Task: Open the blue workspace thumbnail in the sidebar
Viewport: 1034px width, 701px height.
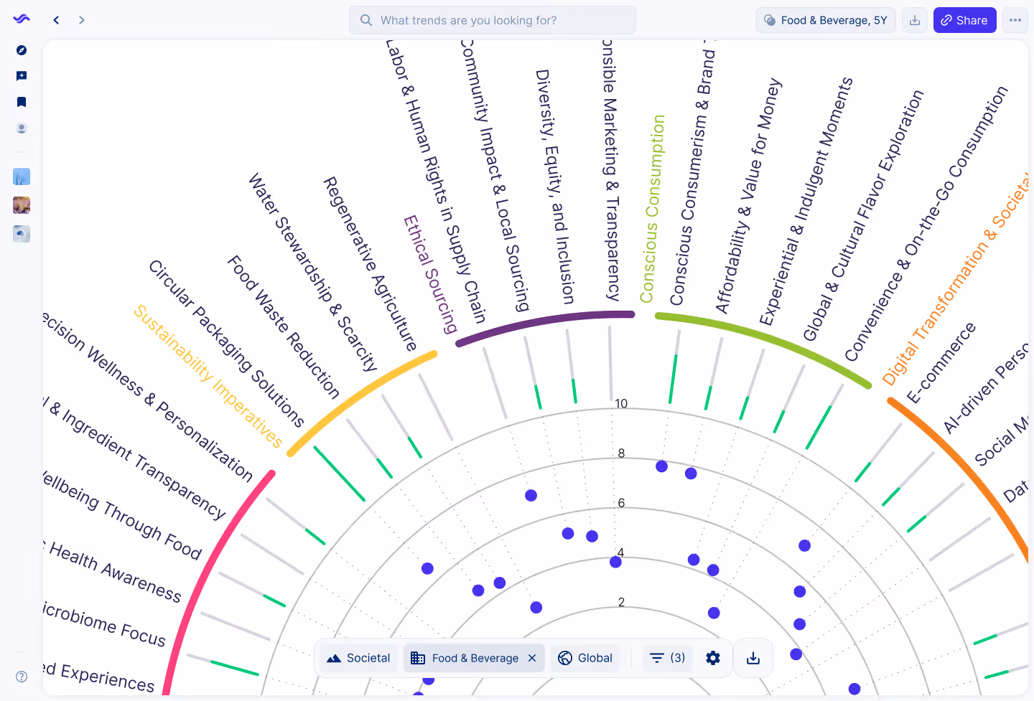Action: point(22,177)
